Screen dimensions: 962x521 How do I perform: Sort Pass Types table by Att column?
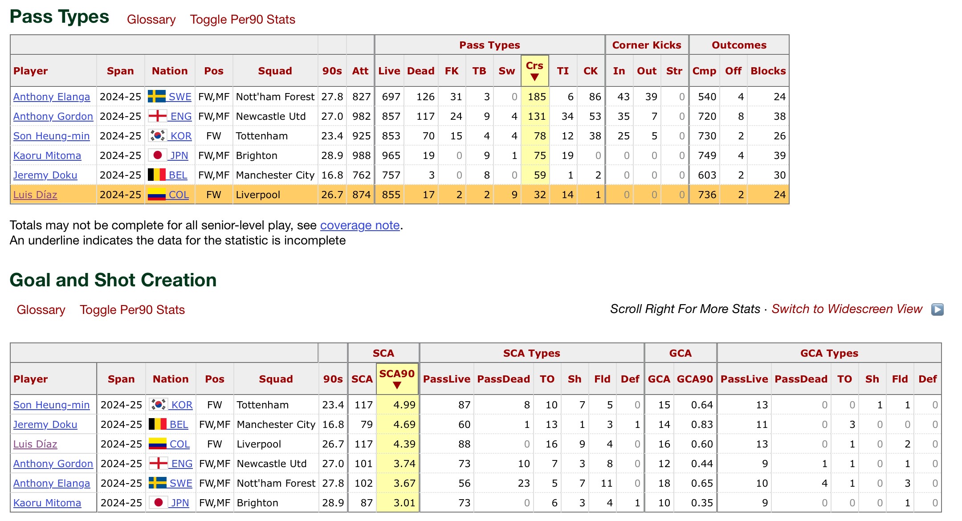point(360,71)
